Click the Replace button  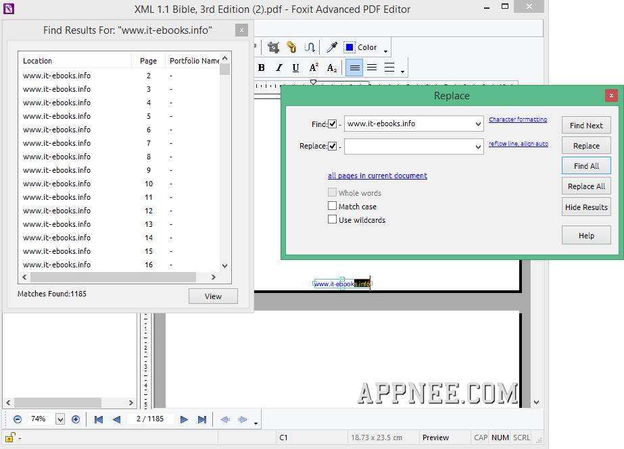(x=586, y=146)
